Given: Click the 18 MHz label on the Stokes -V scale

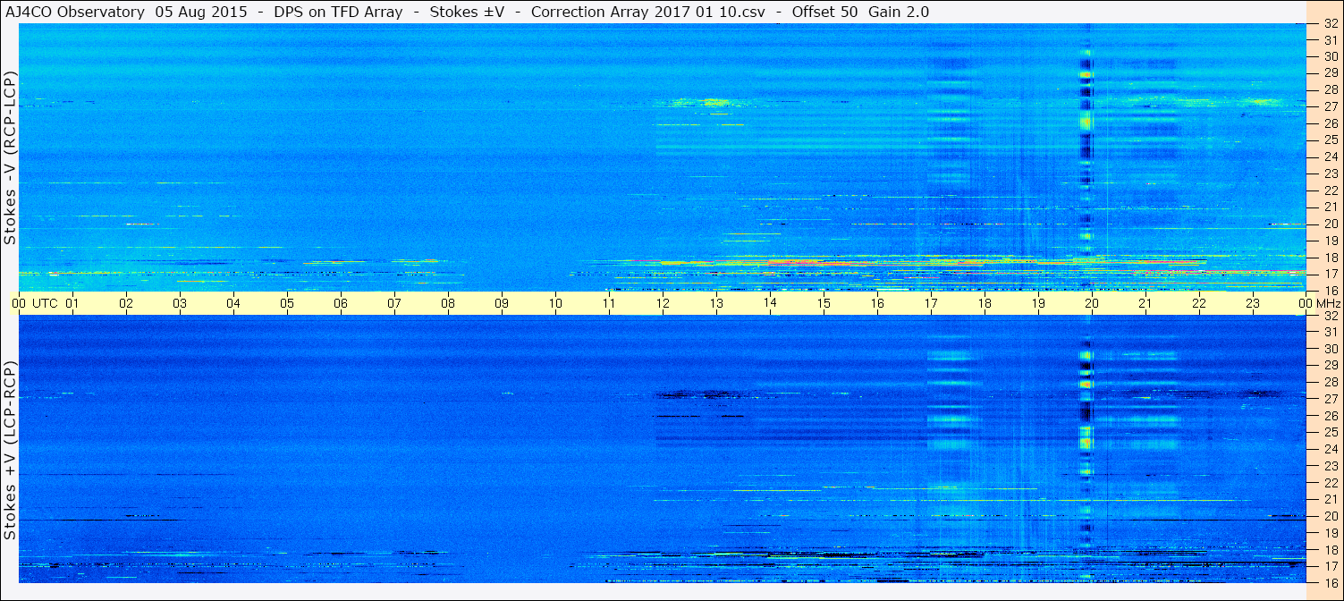Looking at the screenshot, I should pos(1331,257).
